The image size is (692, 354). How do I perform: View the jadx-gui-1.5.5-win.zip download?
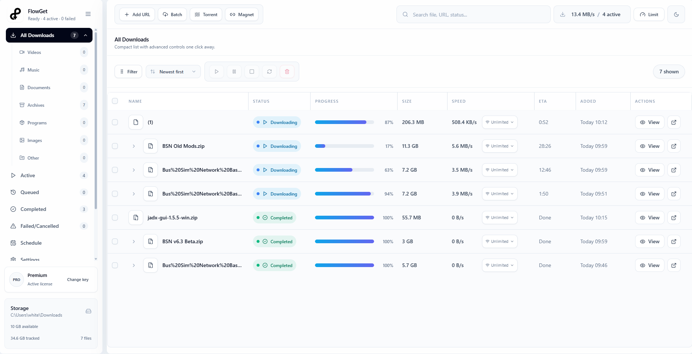point(650,218)
